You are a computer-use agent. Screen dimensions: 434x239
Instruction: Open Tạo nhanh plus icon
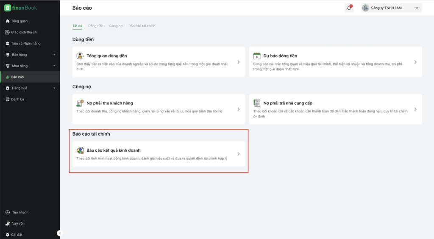8,212
